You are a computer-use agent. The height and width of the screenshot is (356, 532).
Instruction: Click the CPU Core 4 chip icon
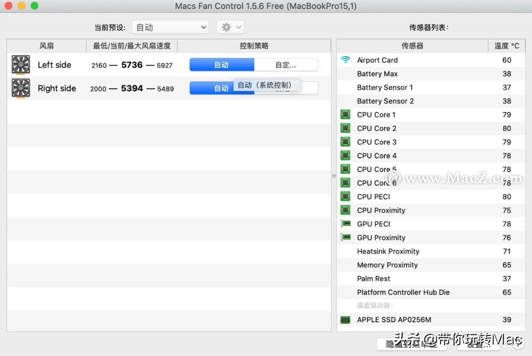[x=345, y=156]
